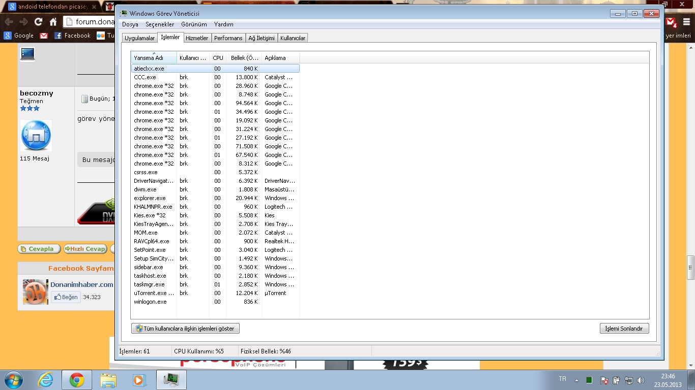Go to Chrome's home page icon

(53, 22)
